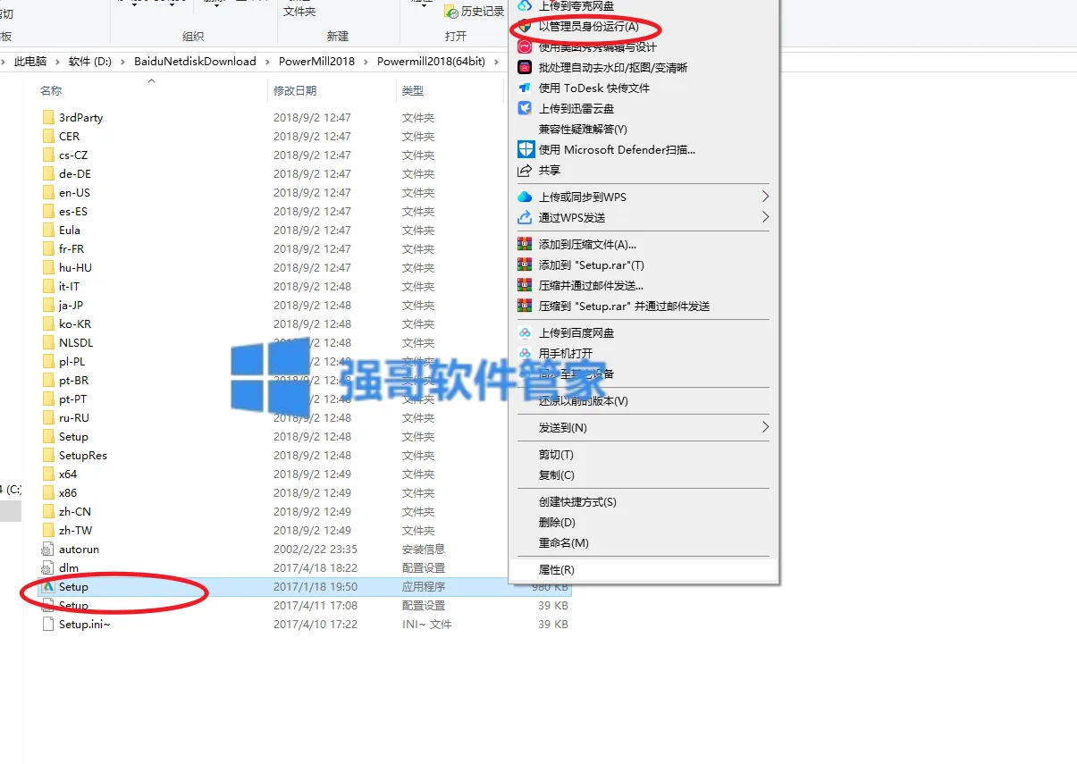
Task: Click the 安装信息 type cell
Action: 424,549
